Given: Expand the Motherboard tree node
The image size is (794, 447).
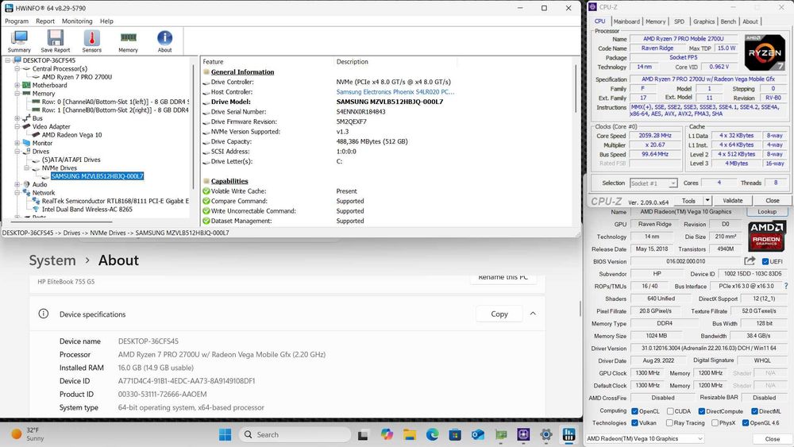Looking at the screenshot, I should click(x=17, y=85).
